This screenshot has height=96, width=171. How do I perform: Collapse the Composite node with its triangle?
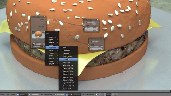85,20
